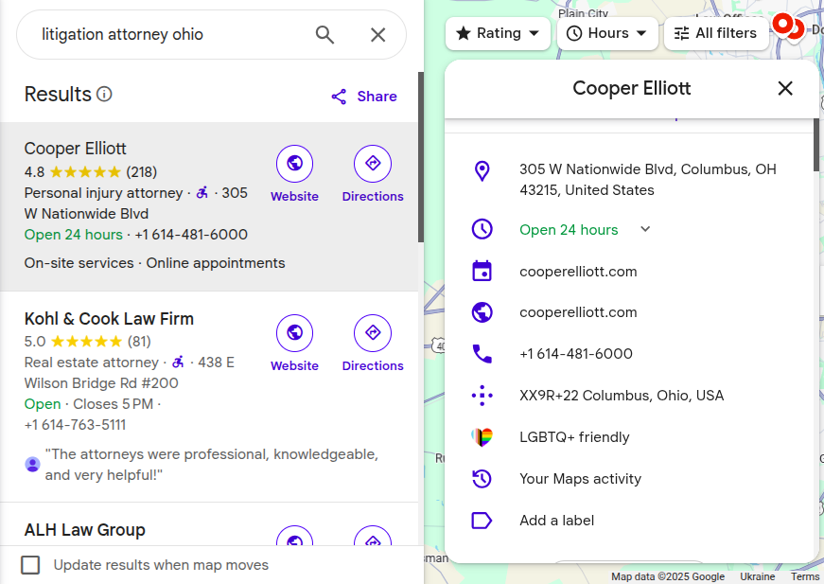Image resolution: width=824 pixels, height=584 pixels.
Task: Get directions to ALH Law Group
Action: tap(373, 536)
